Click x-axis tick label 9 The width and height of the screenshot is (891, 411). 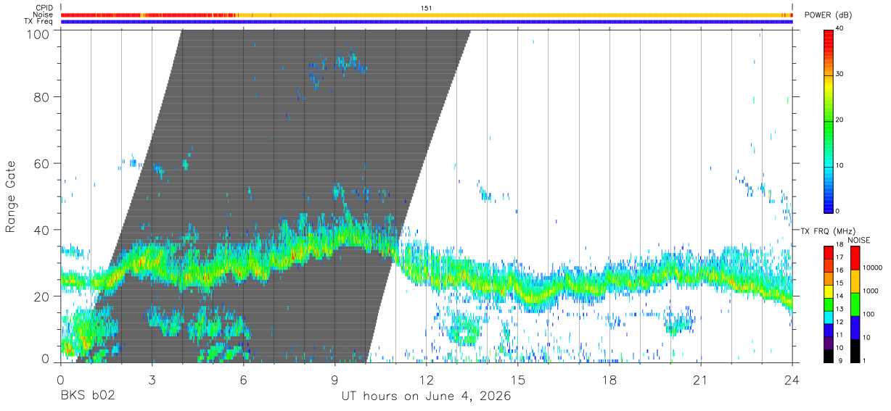[x=335, y=380]
